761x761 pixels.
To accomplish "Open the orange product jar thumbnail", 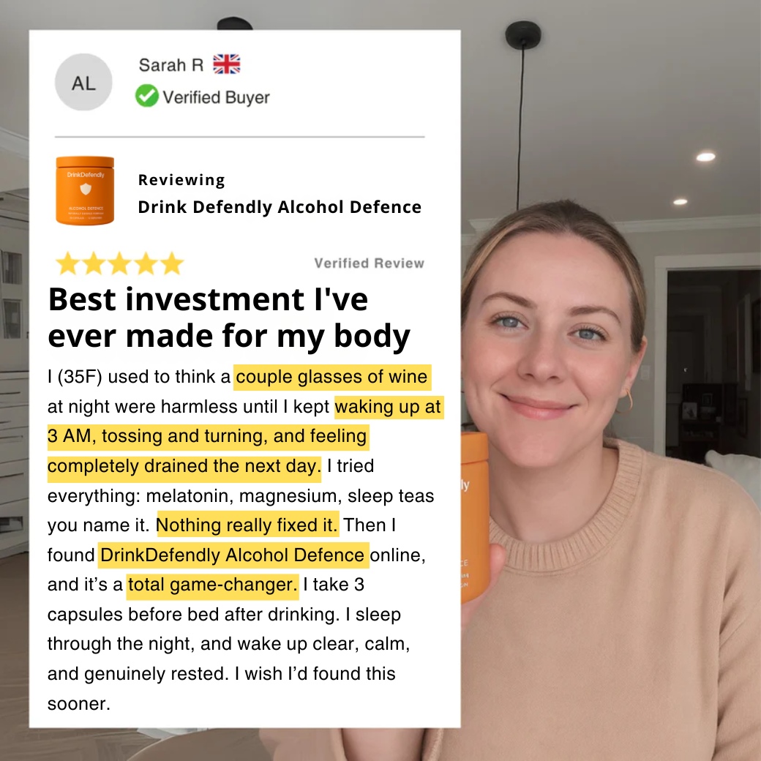I will (85, 191).
